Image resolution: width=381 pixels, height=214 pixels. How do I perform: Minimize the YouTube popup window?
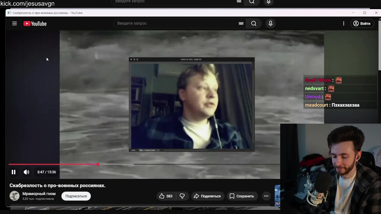coord(353,13)
